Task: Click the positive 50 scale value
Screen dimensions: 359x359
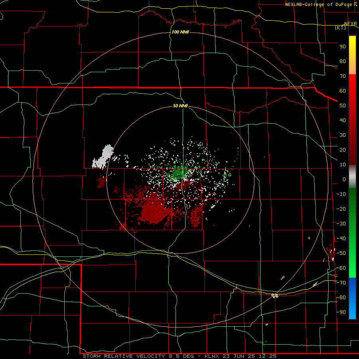Action: tap(343, 106)
